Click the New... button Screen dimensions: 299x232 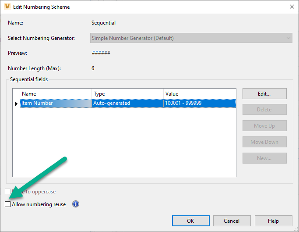(x=264, y=158)
